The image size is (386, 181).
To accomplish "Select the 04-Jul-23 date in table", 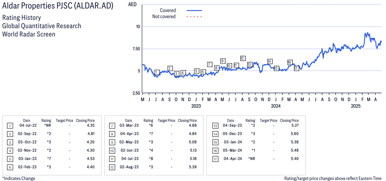I will click(131, 159).
